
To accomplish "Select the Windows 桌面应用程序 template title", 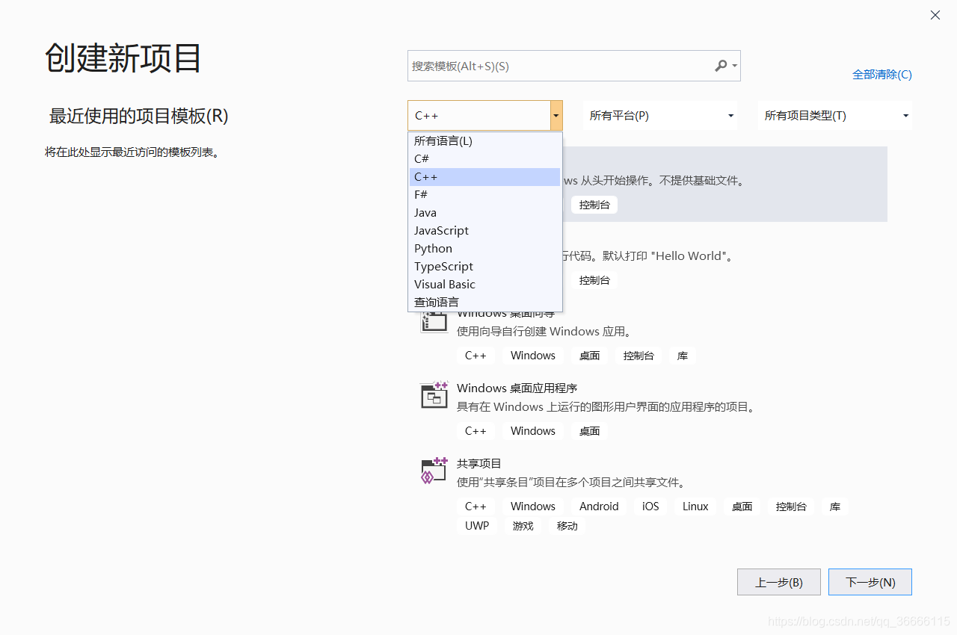I will click(517, 388).
